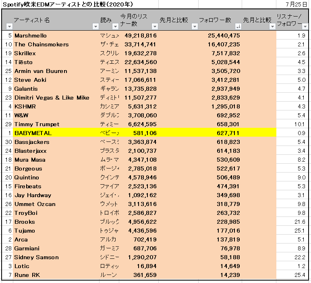Select the 'Marshmello' artist cell

[56, 35]
